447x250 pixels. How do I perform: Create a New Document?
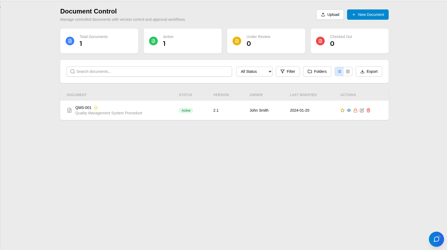point(368,15)
